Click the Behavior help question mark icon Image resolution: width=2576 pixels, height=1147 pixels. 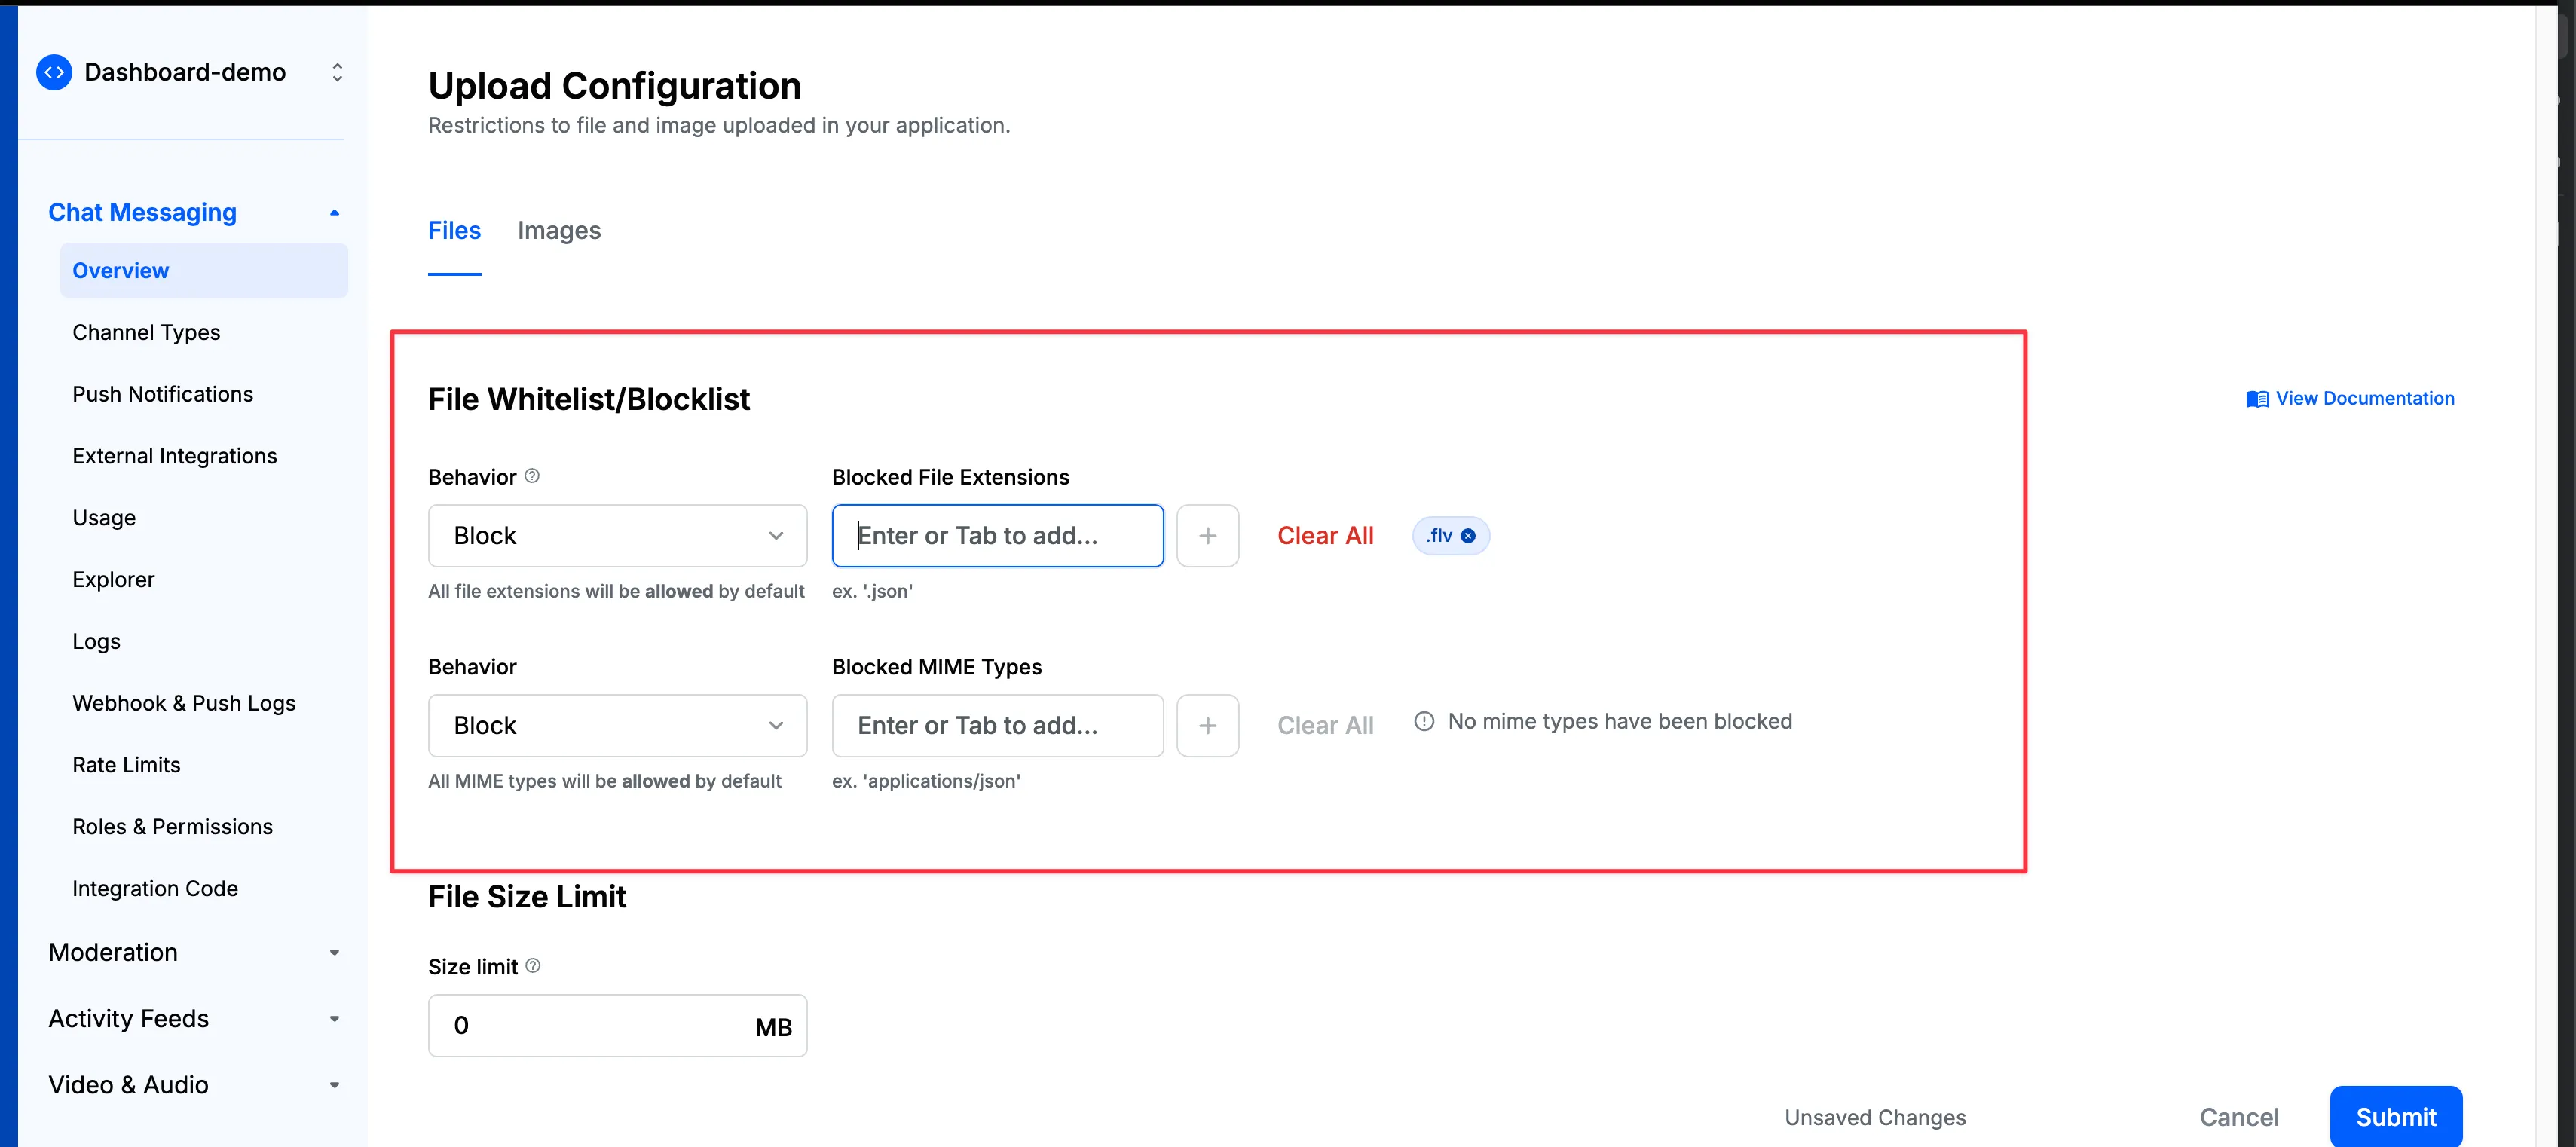coord(532,475)
